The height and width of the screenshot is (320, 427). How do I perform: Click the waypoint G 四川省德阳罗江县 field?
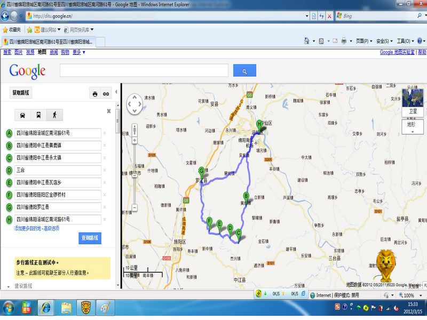pos(58,207)
